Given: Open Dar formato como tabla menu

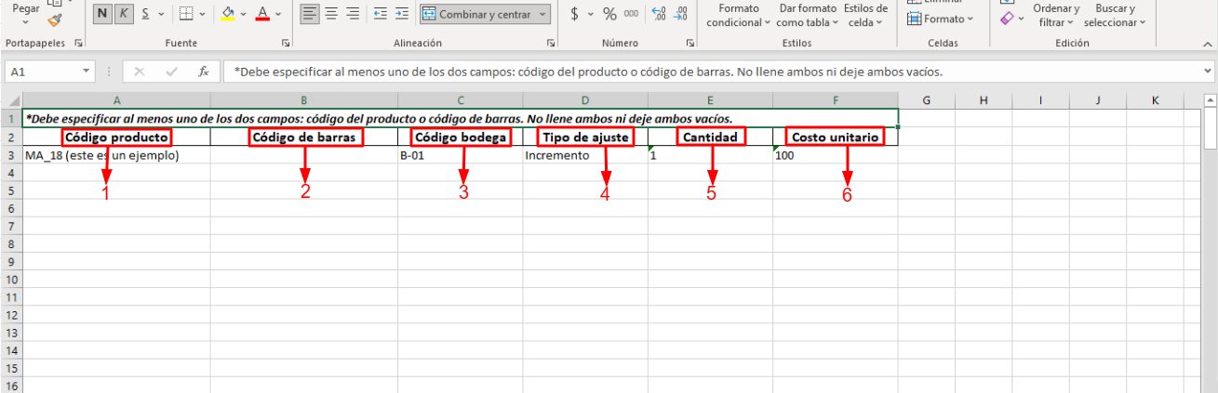Looking at the screenshot, I should [x=807, y=15].
